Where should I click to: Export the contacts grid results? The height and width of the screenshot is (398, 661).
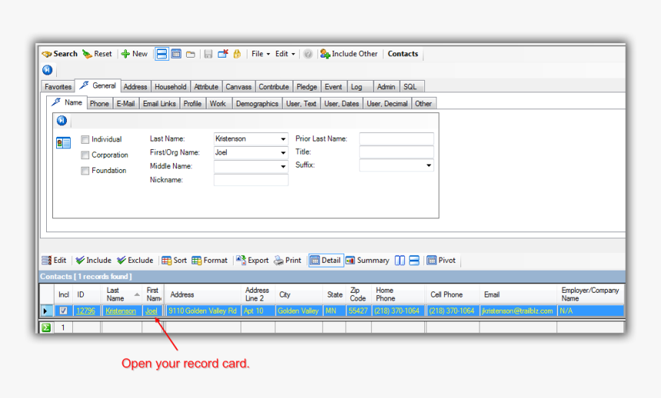(252, 260)
